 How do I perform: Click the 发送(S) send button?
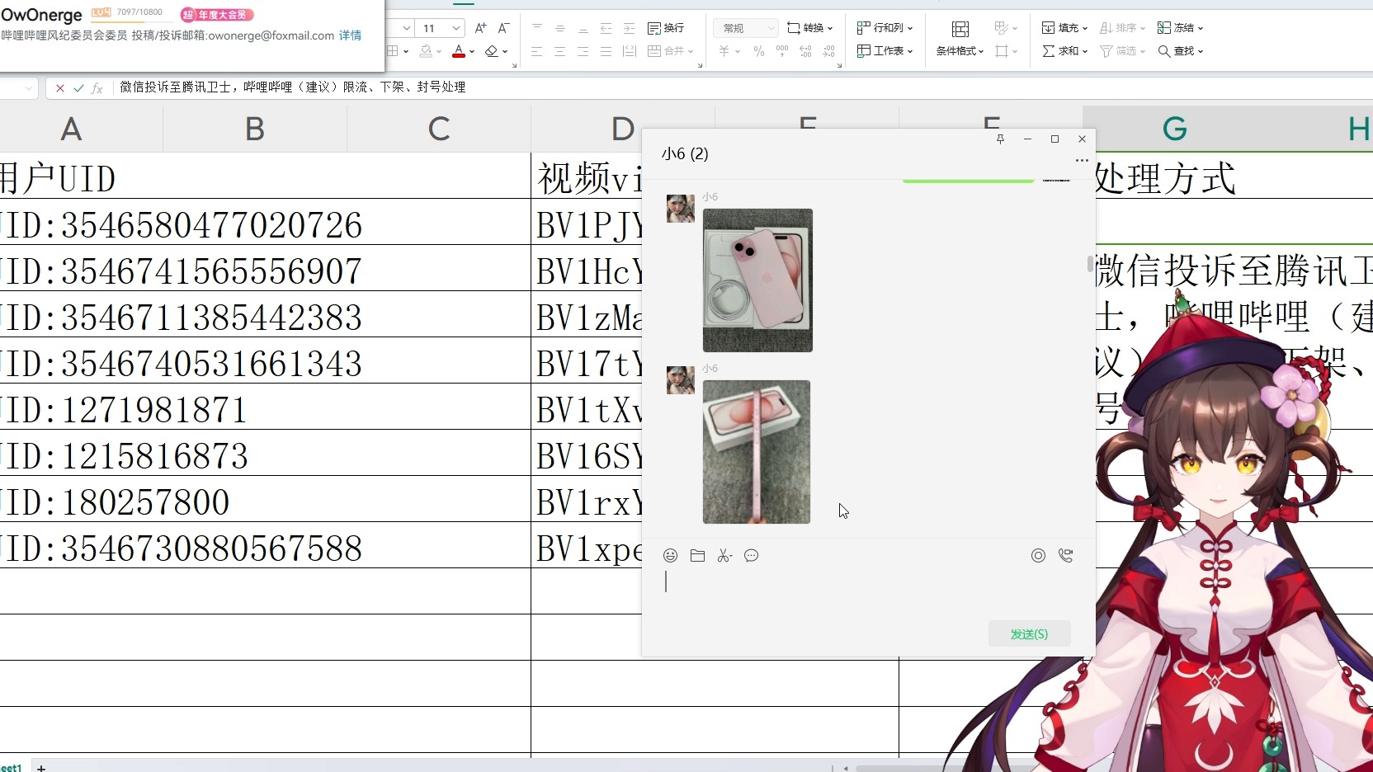[x=1030, y=633]
